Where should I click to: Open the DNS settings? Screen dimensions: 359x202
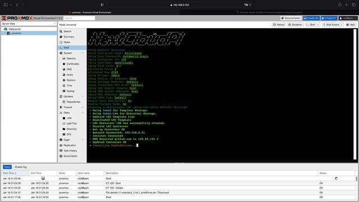coord(69,70)
